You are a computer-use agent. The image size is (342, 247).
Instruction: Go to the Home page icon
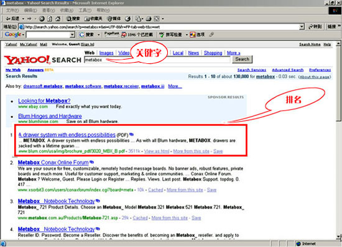(x=58, y=19)
